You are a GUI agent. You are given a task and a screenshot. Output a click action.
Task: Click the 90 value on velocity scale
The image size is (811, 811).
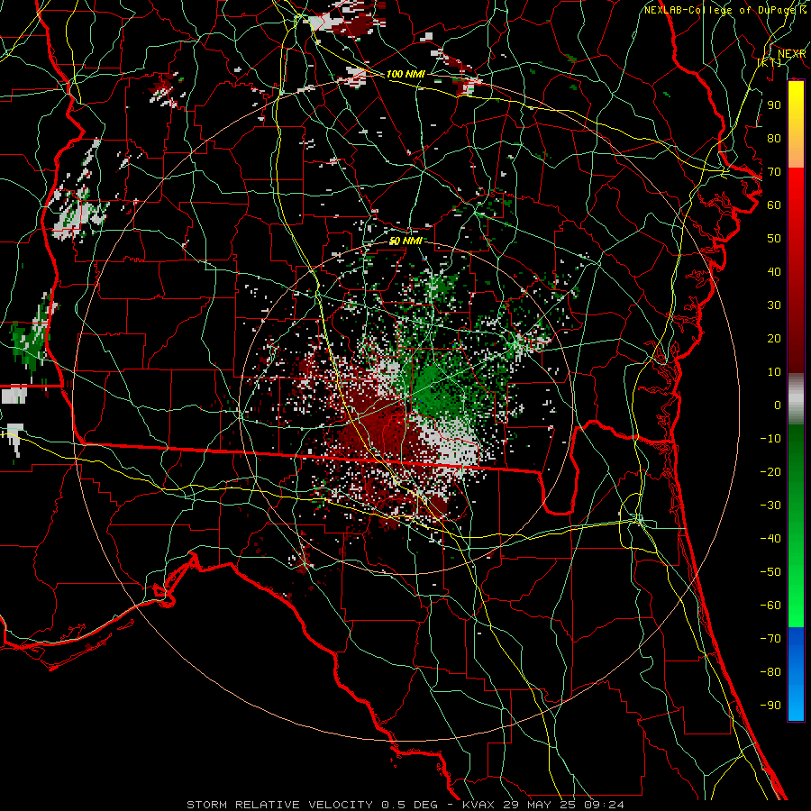click(x=774, y=105)
